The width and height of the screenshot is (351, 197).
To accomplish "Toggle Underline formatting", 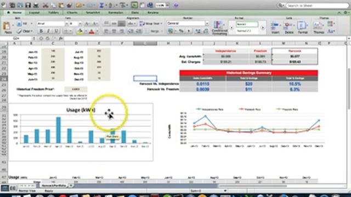I will (56, 31).
